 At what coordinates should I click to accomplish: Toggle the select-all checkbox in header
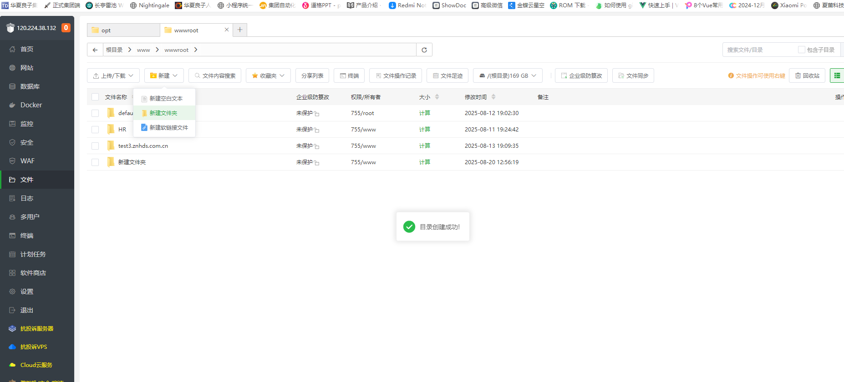95,97
